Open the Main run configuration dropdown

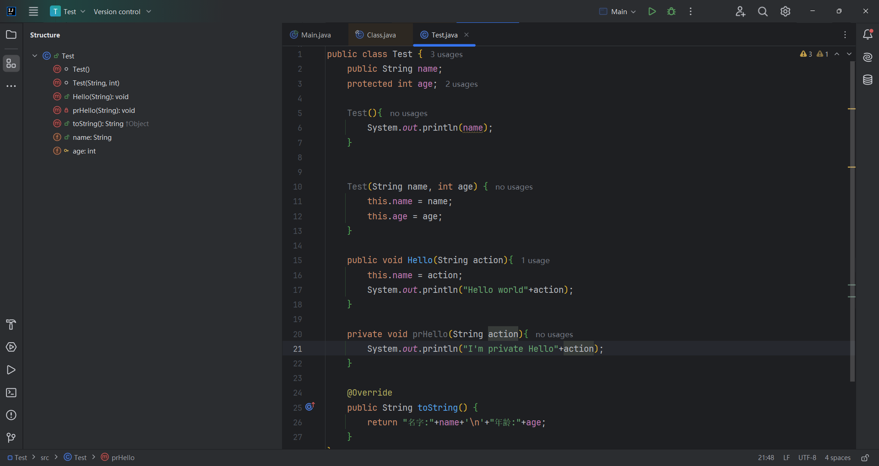pos(618,11)
